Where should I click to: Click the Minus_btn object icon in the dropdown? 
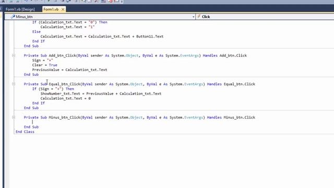point(13,16)
